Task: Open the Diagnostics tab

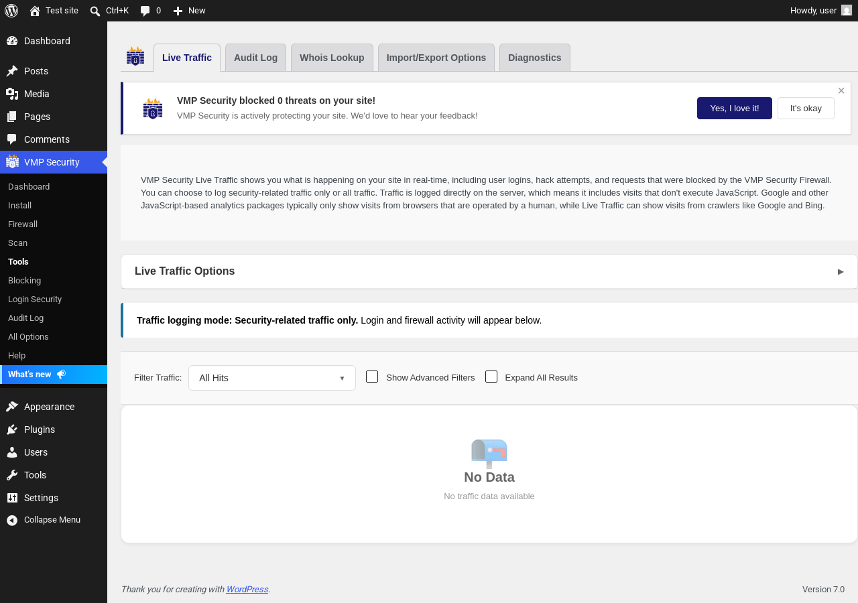Action: 535,58
